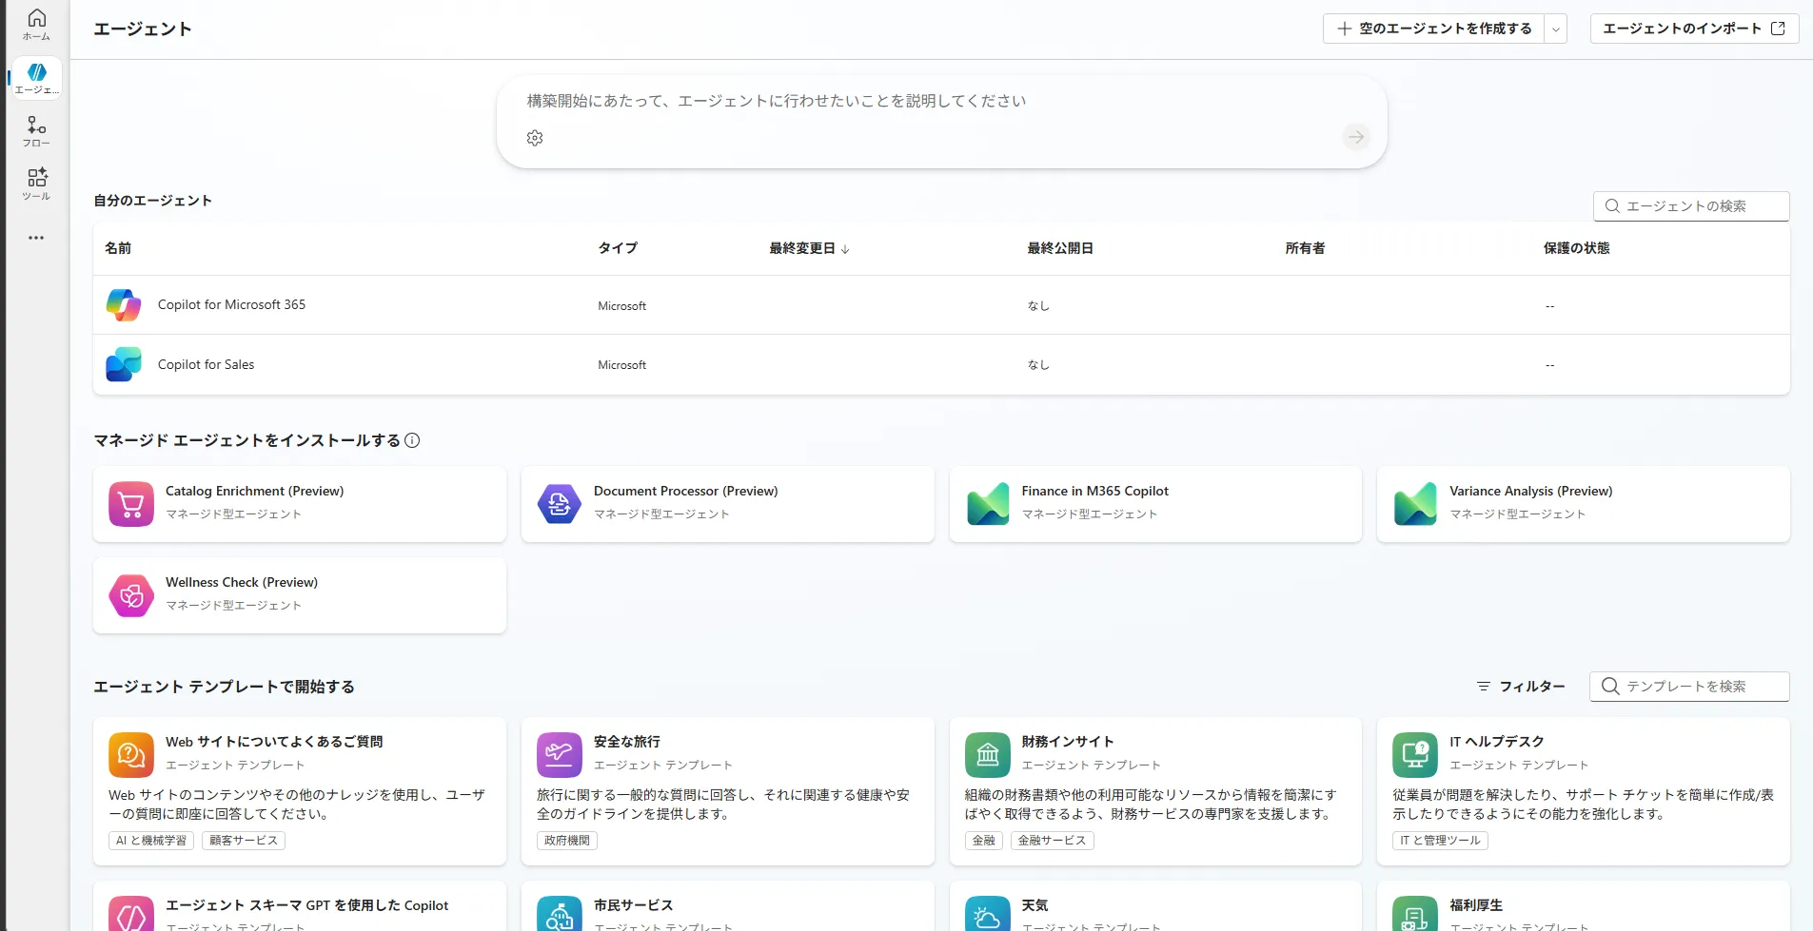This screenshot has width=1813, height=931.
Task: Sort by タイプ column header
Action: [618, 248]
